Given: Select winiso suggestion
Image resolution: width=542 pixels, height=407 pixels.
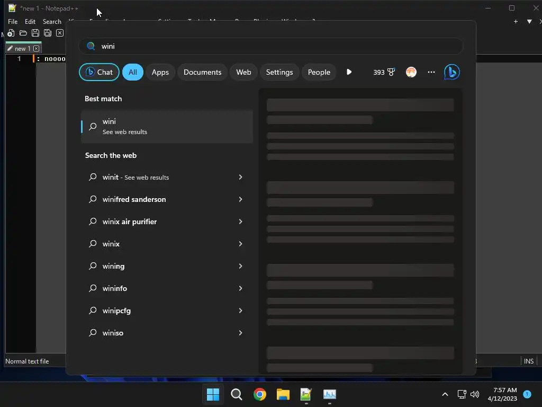Looking at the screenshot, I should [167, 333].
